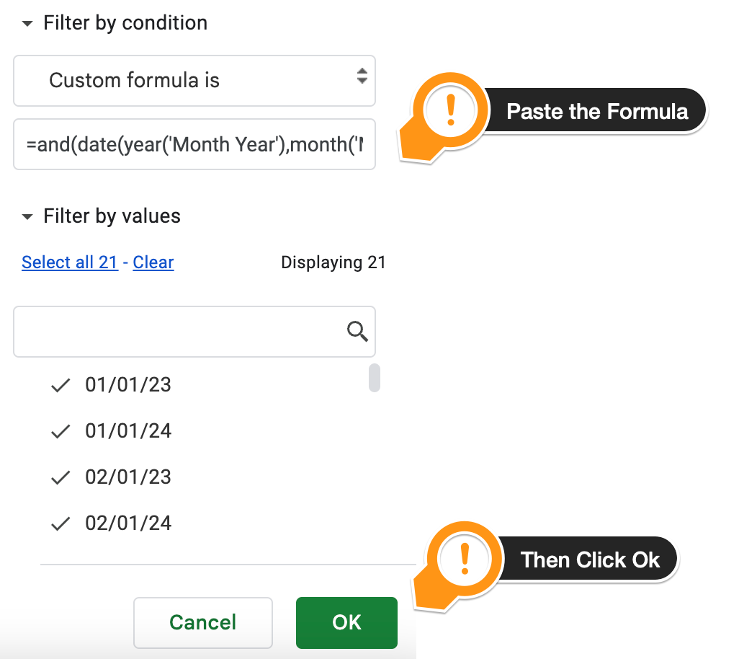The image size is (739, 659).
Task: Focus the filter values search box
Action: tap(180, 332)
